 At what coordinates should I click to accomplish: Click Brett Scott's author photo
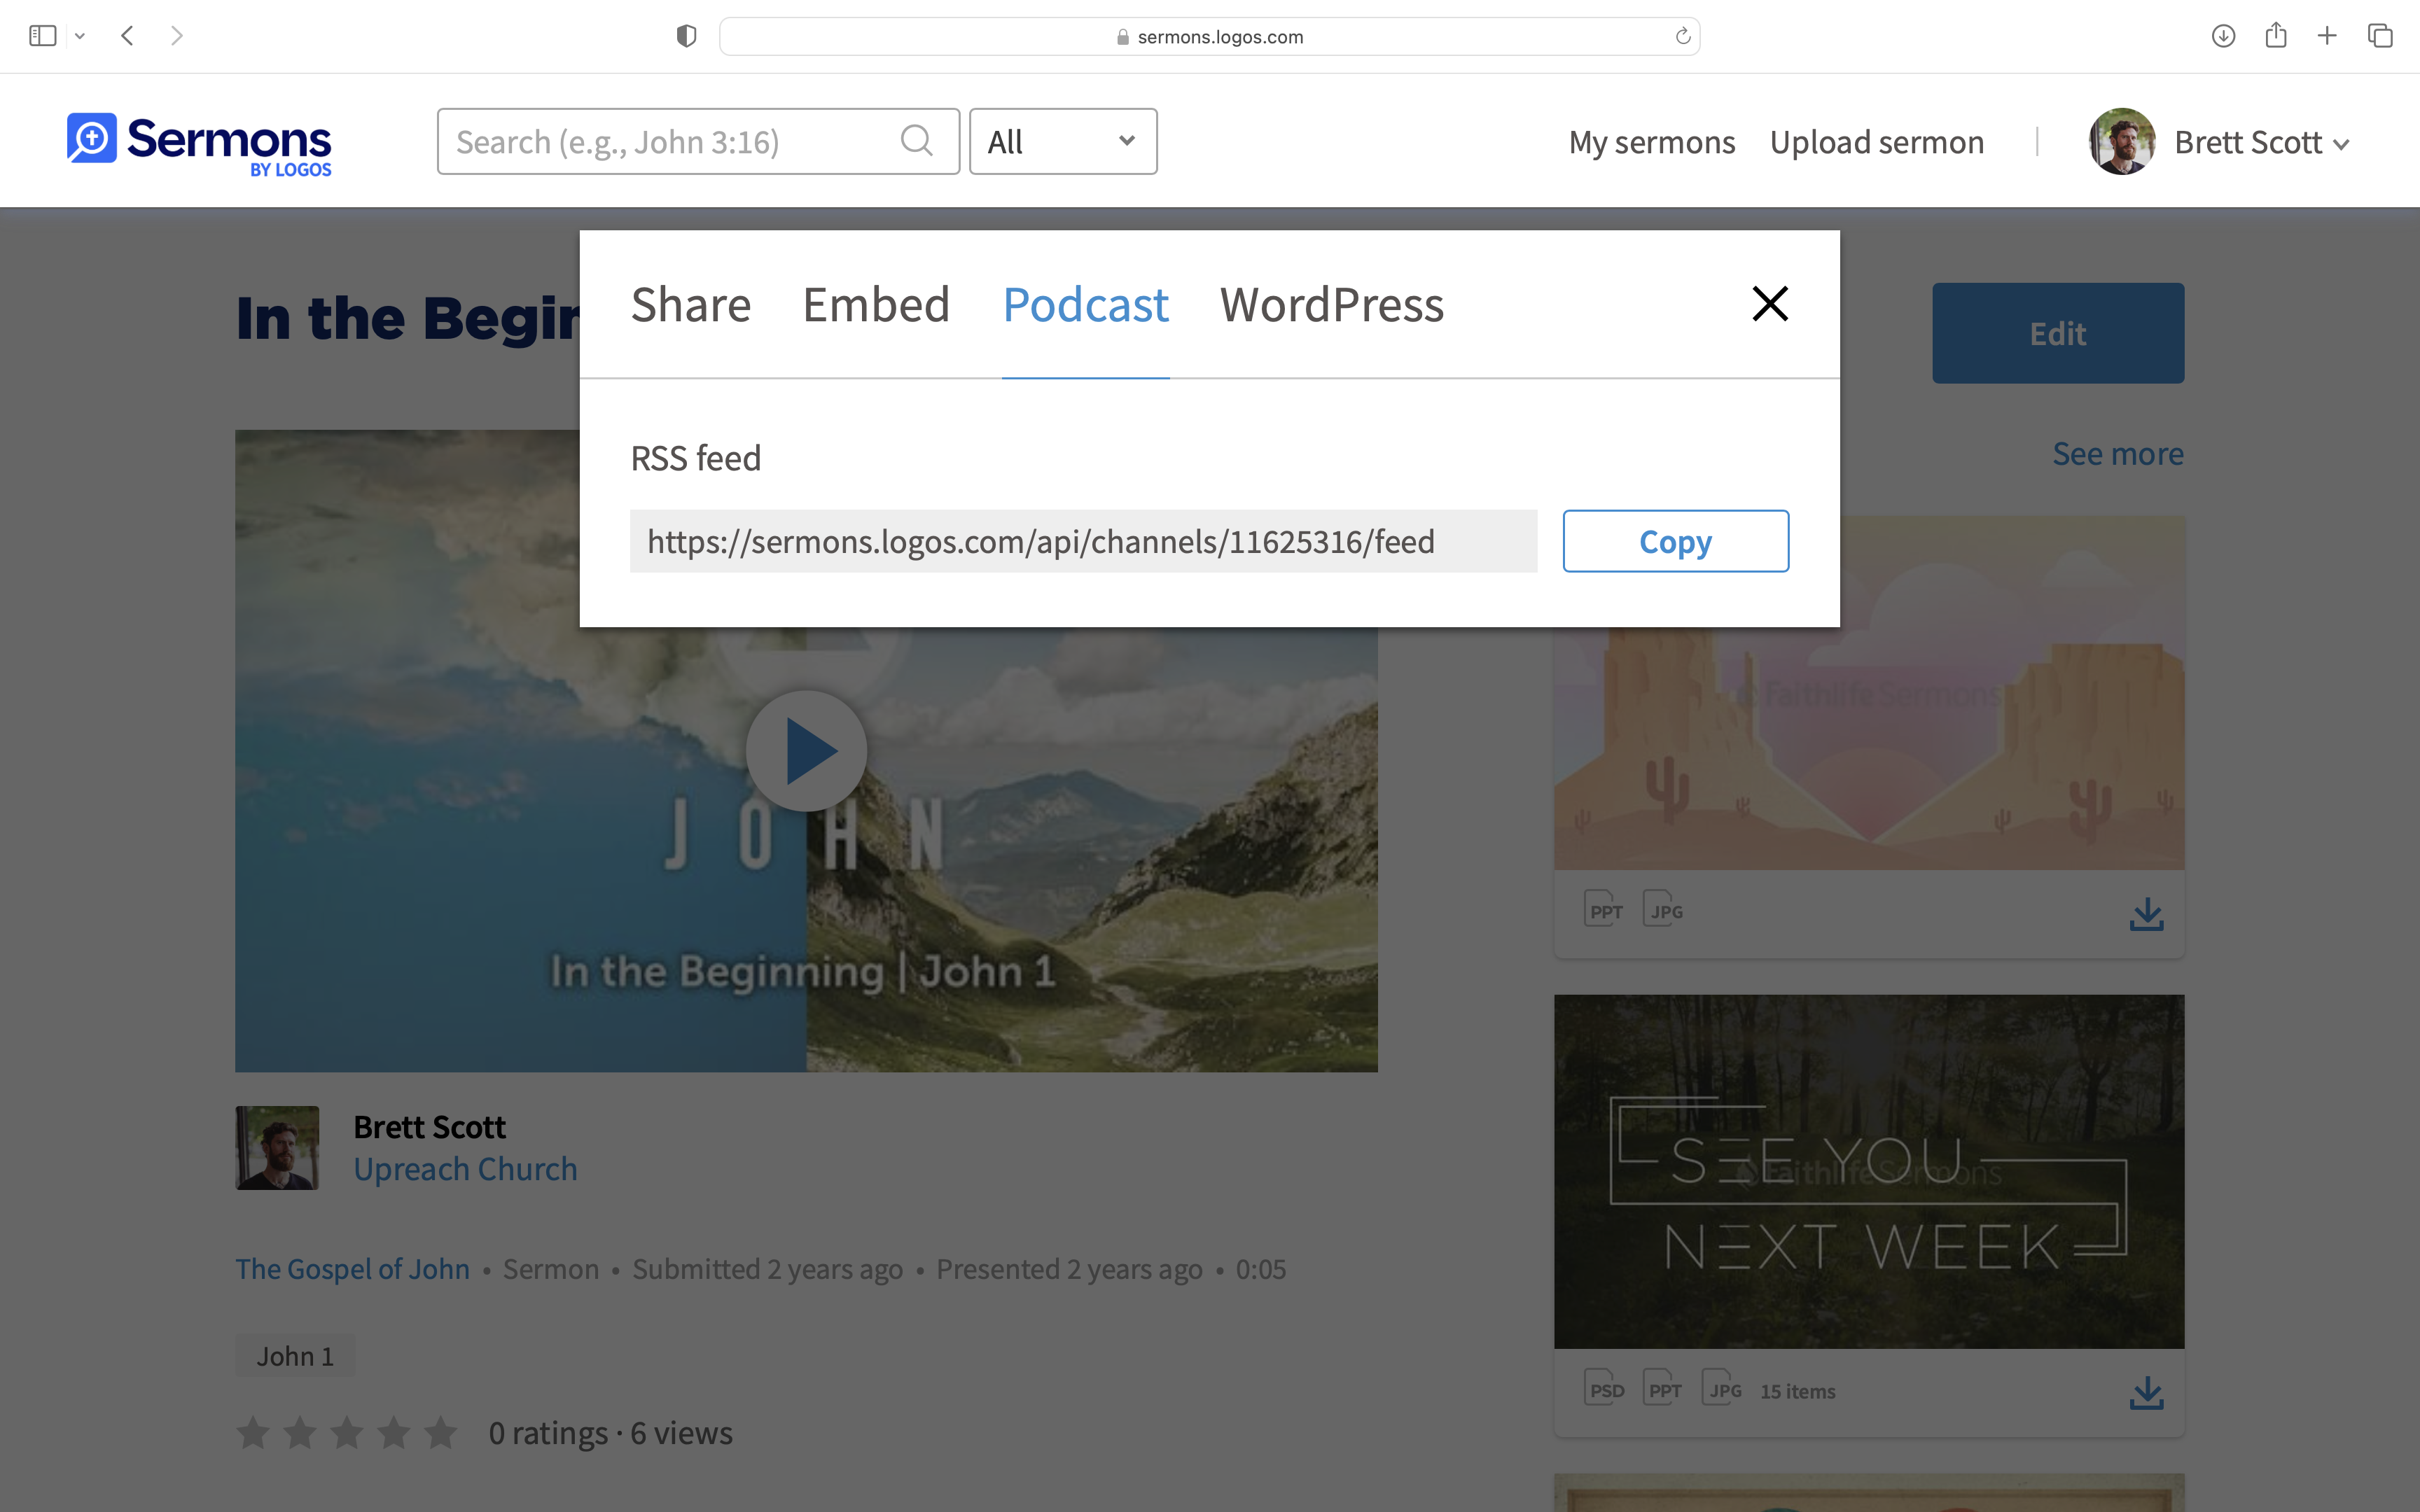pos(277,1147)
